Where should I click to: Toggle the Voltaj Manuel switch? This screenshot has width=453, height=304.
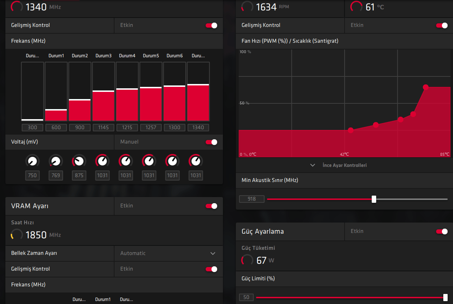[211, 142]
